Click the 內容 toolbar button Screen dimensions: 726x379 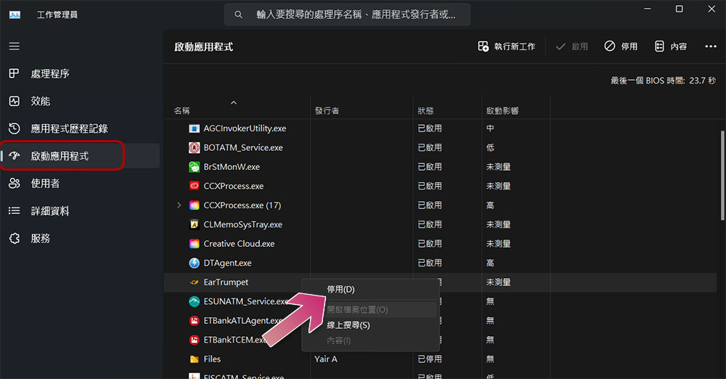coord(670,46)
